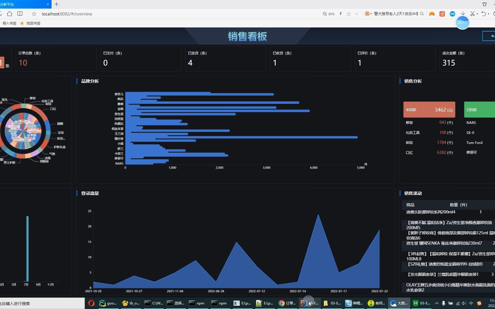The image size is (495, 309).
Task: Click the 资生堂 珊珂SENKA row in sales list
Action: (x=448, y=243)
